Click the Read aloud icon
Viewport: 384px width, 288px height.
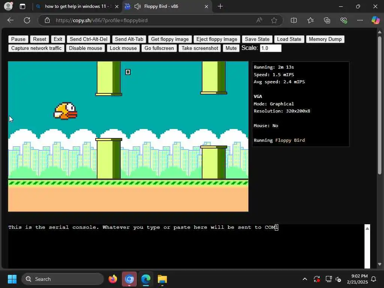coord(259,20)
